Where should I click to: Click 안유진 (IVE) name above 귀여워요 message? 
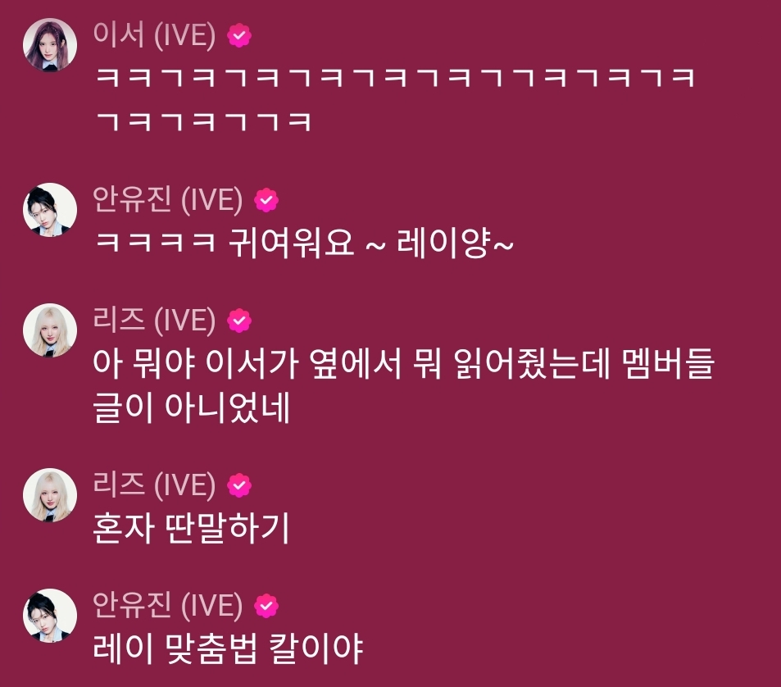pos(168,200)
